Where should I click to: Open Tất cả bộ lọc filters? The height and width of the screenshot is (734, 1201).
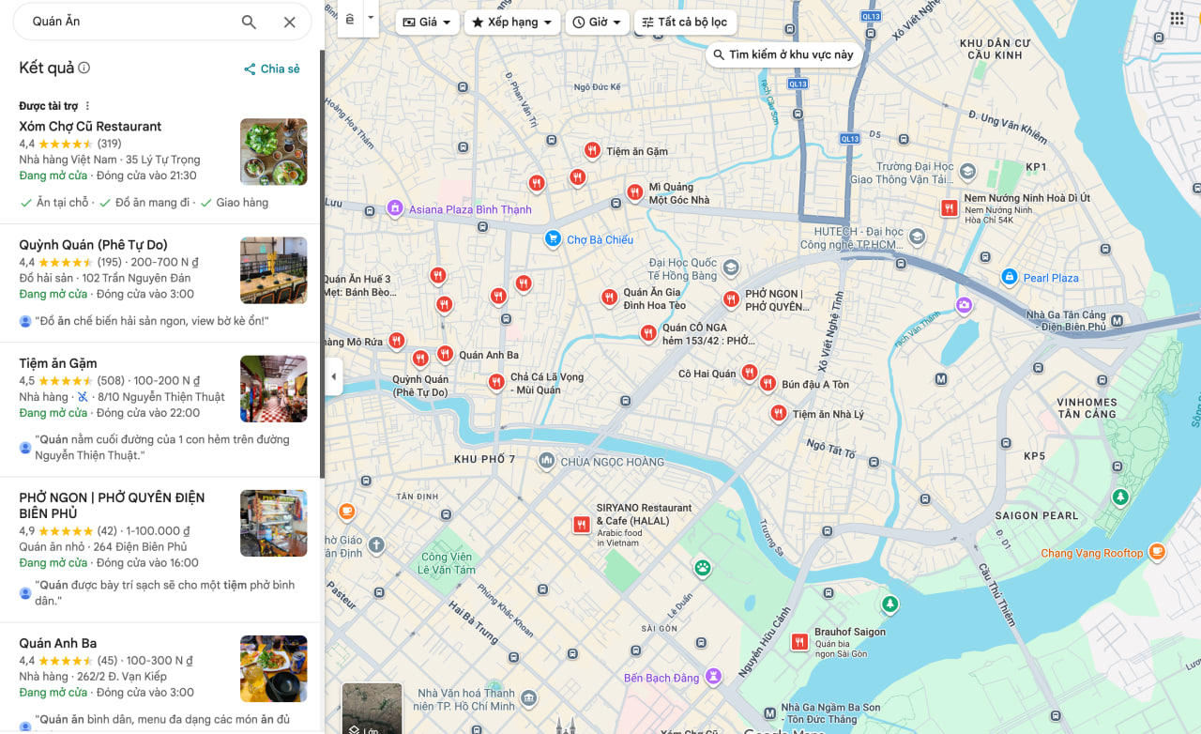coord(686,22)
